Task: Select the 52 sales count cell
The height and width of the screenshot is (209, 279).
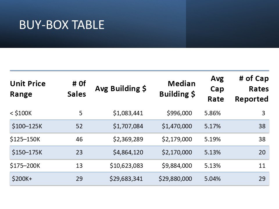Action: click(79, 126)
